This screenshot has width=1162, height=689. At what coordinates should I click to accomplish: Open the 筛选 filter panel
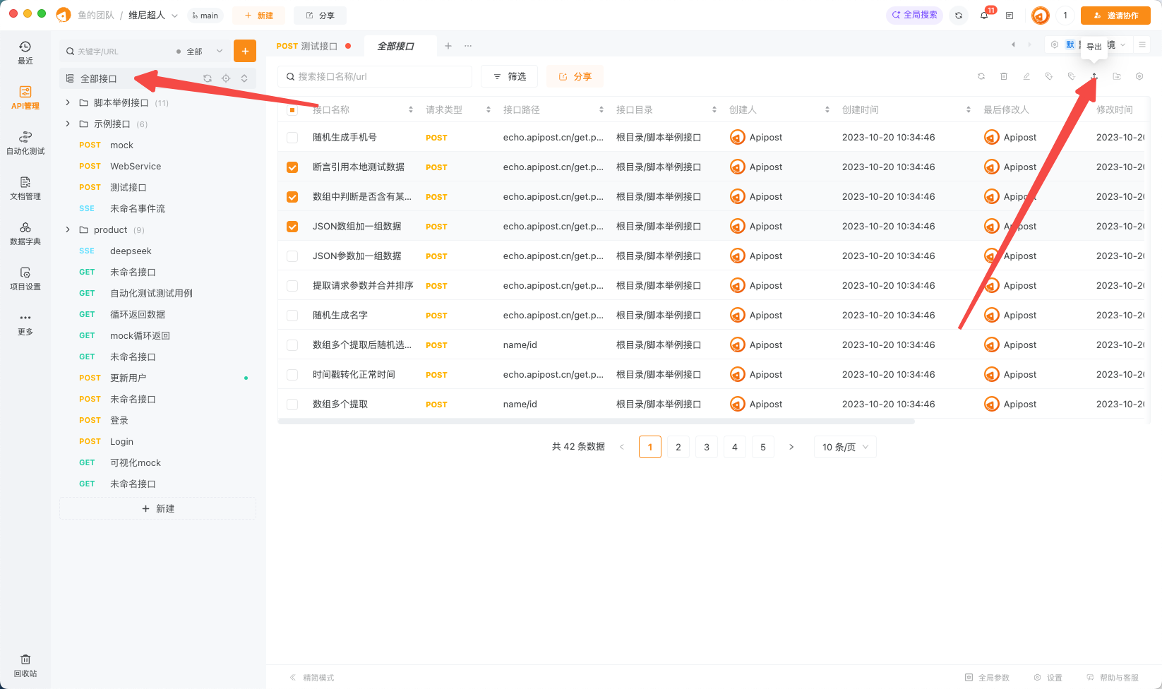click(x=509, y=76)
